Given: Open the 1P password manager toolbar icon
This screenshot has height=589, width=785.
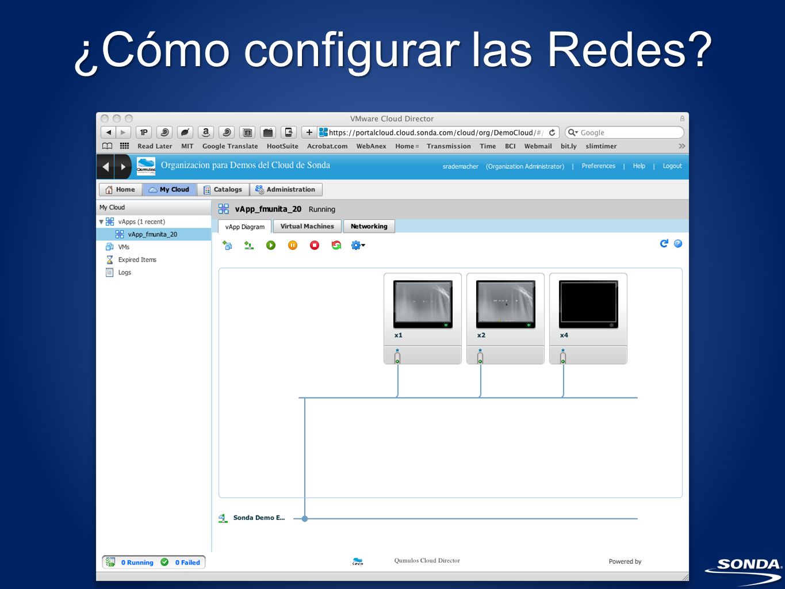Looking at the screenshot, I should click(144, 132).
